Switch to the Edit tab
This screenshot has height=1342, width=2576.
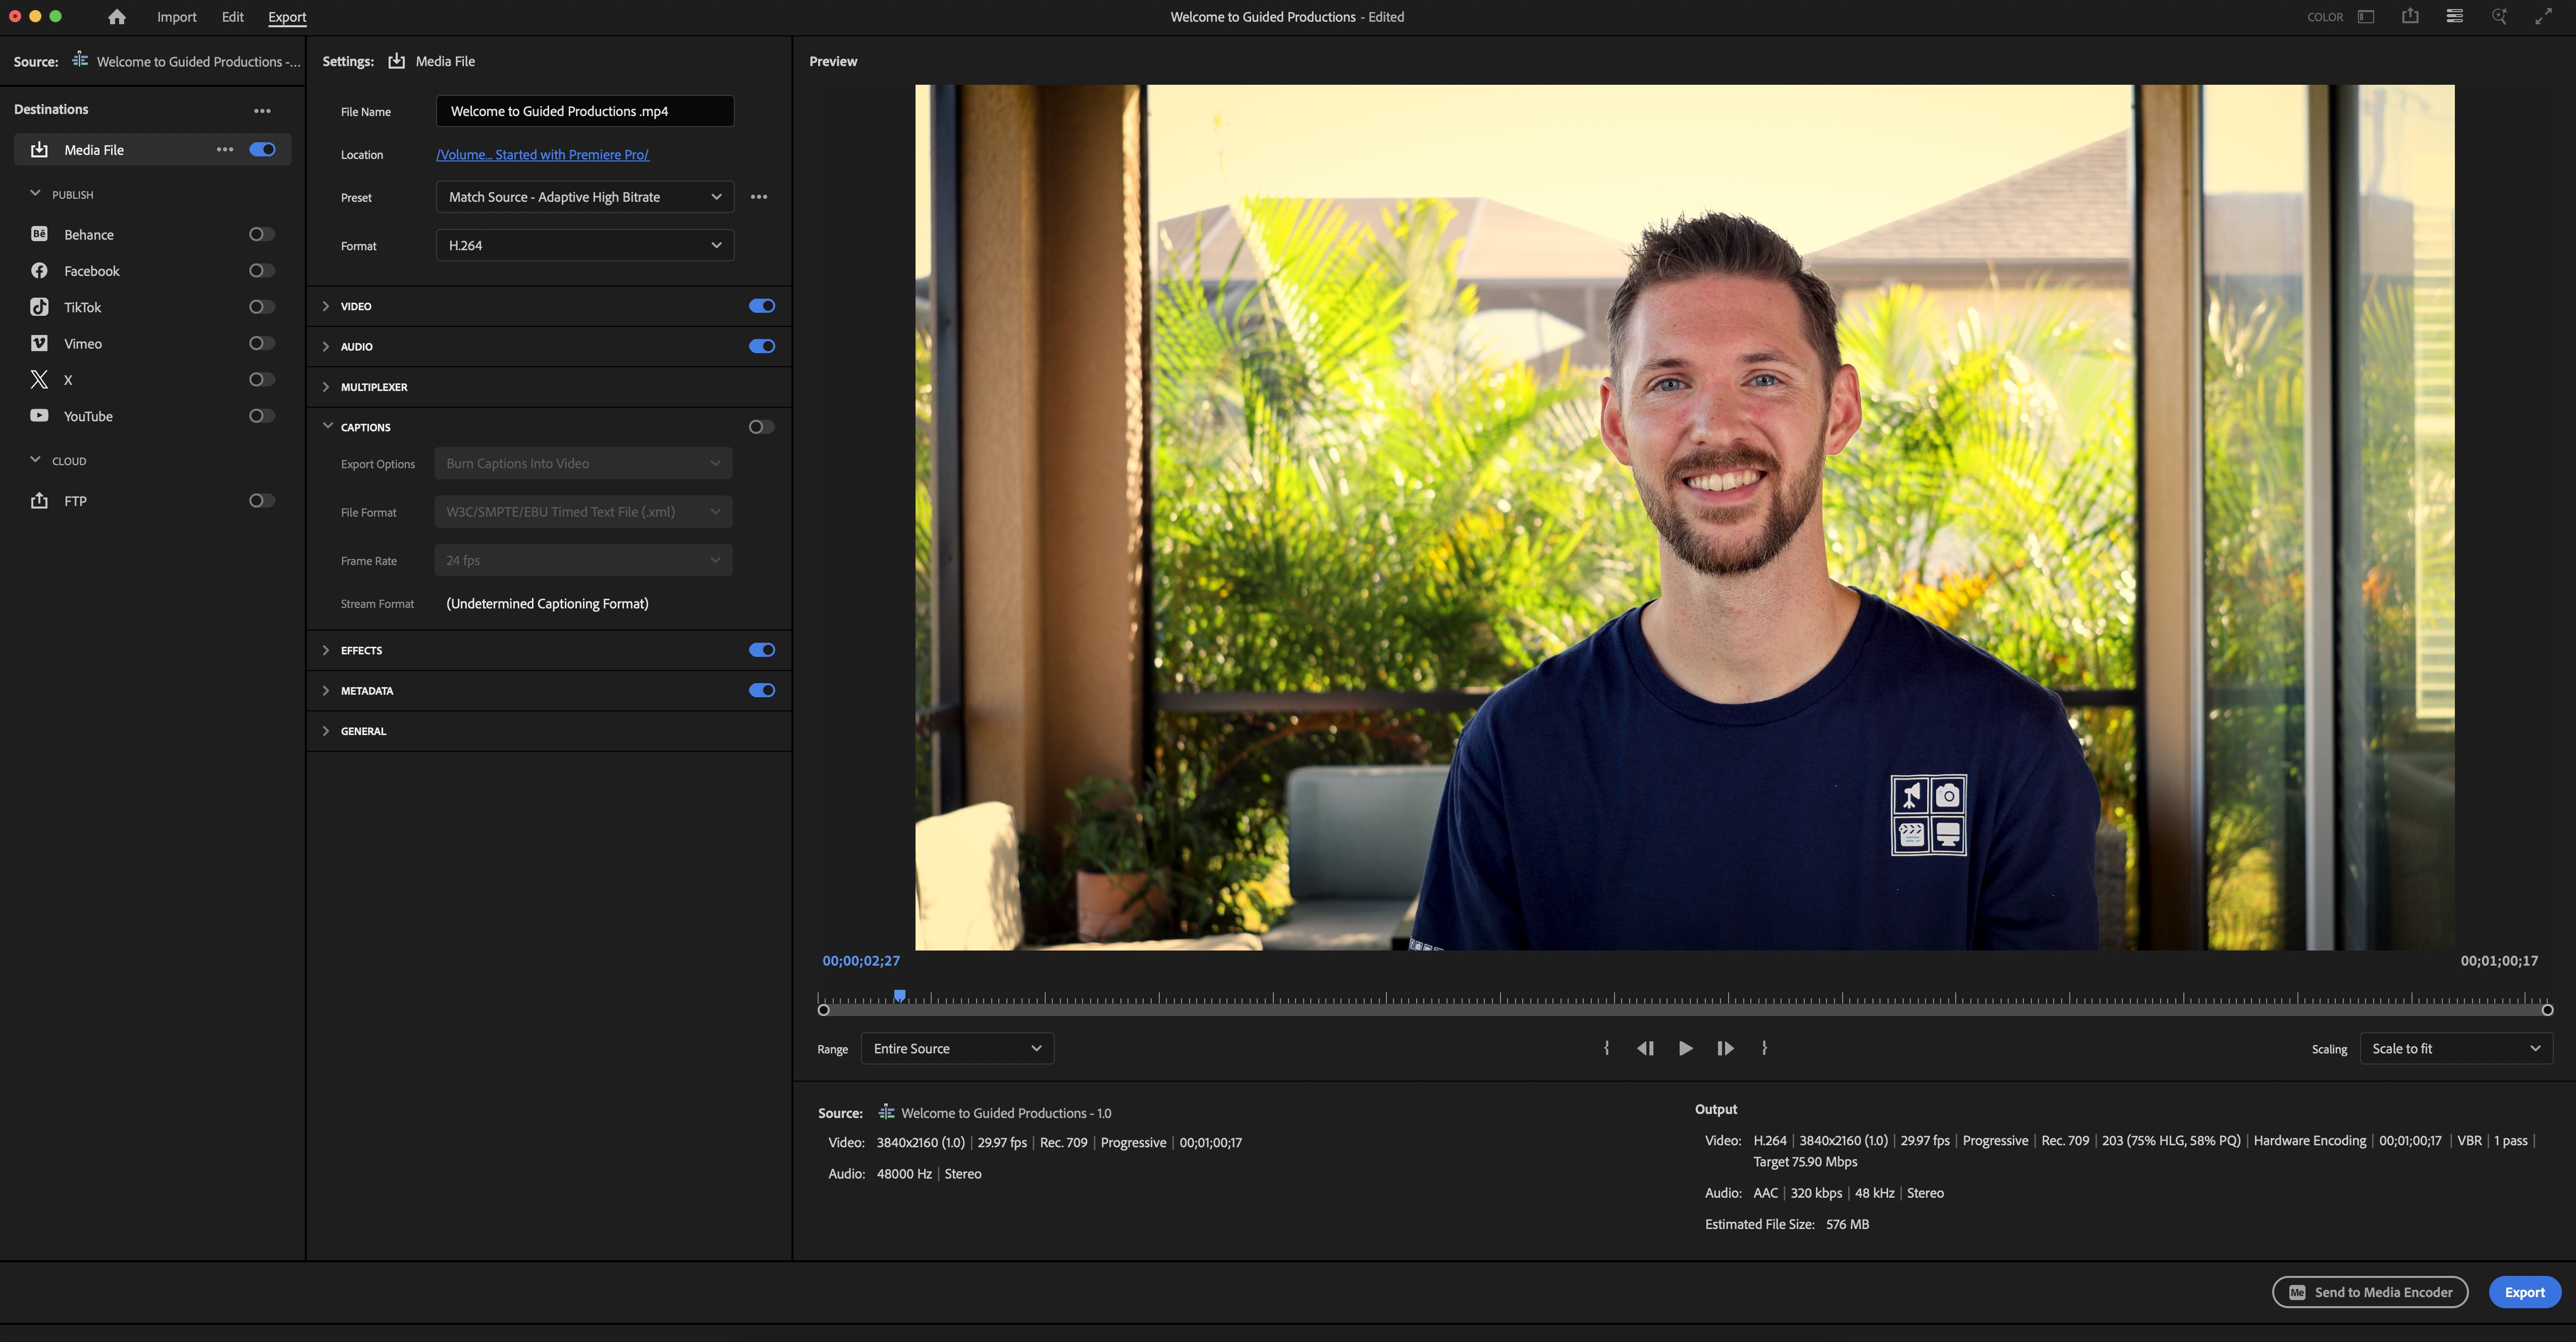point(232,17)
